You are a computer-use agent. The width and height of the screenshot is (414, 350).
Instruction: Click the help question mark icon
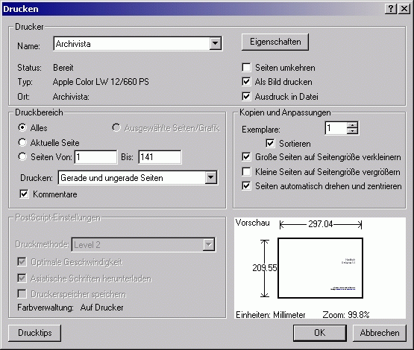pyautogui.click(x=391, y=9)
